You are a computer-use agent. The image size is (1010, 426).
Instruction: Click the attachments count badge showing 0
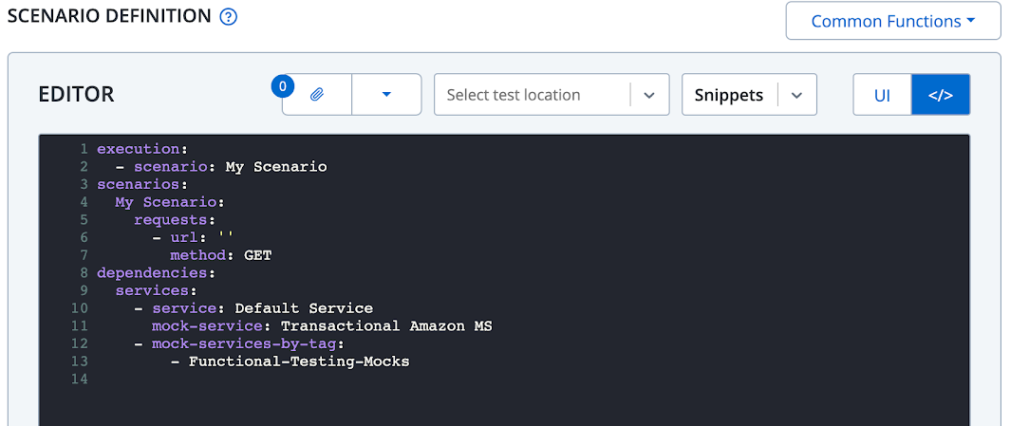(x=283, y=85)
